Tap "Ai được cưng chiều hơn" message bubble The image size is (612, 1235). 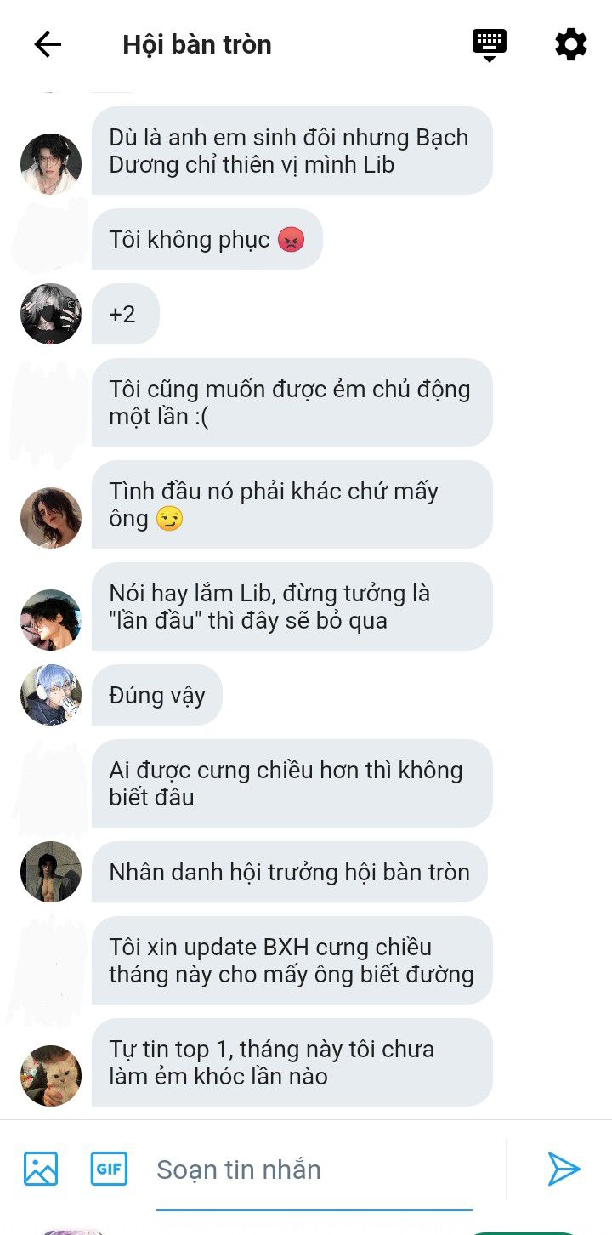pos(292,783)
